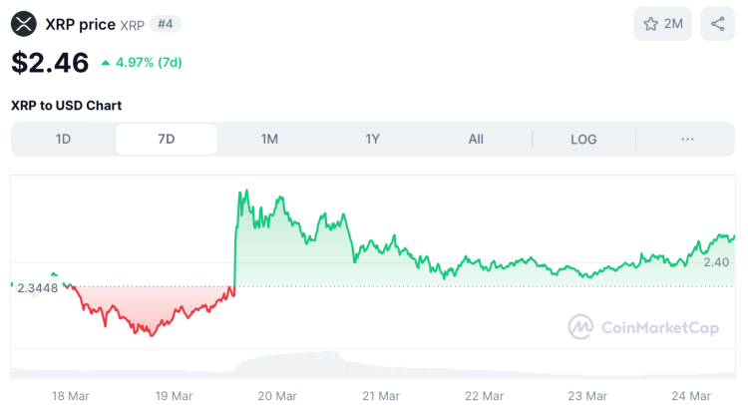
Task: Show the 1M chart range
Action: 269,140
